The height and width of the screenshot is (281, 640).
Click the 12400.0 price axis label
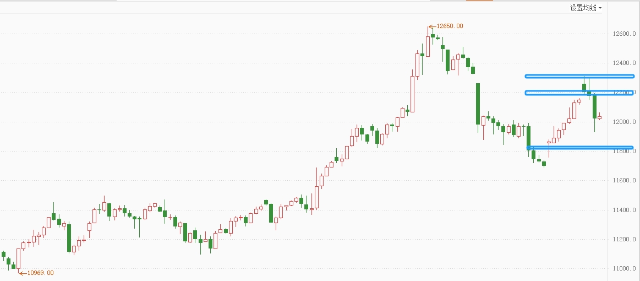[626, 63]
